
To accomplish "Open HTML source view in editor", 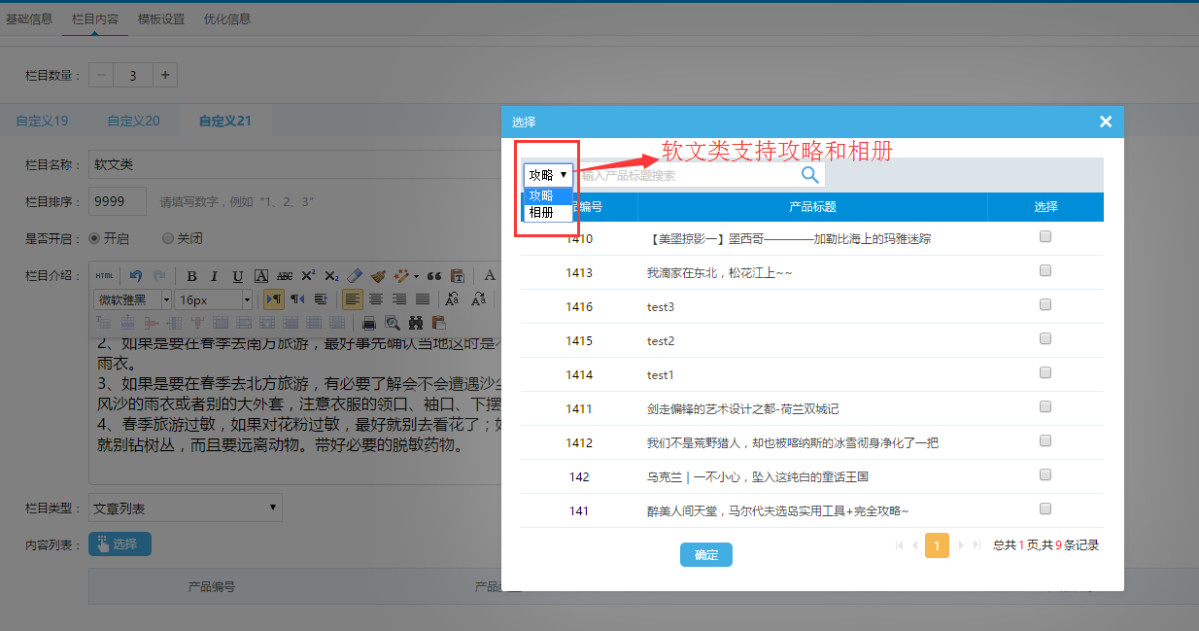I will click(105, 276).
